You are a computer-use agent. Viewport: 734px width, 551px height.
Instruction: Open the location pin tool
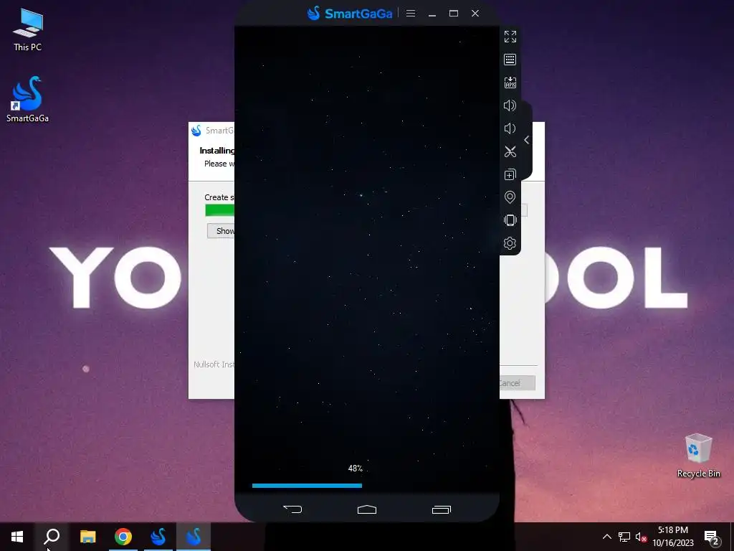[510, 197]
